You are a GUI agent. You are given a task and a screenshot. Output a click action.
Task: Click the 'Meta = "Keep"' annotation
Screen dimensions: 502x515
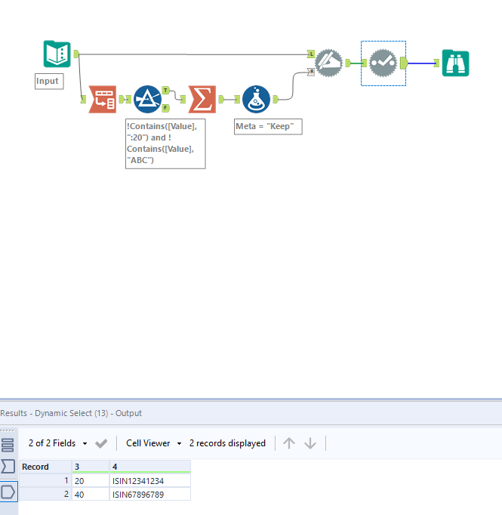coord(268,126)
